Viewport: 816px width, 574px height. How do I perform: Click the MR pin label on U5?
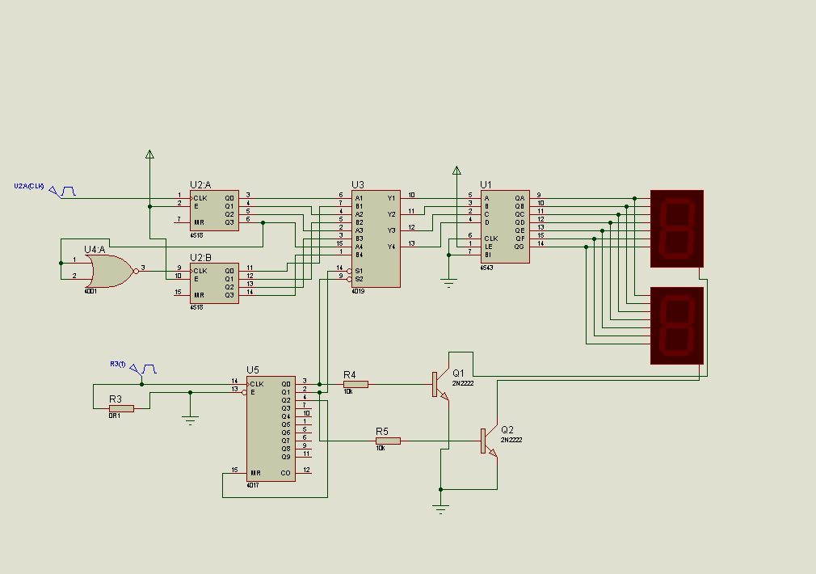[255, 473]
